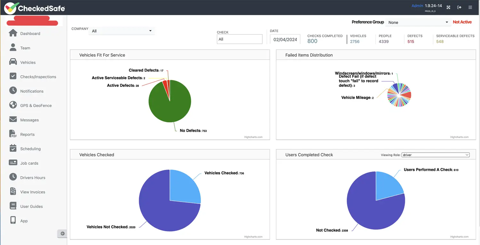Open the hamburger menu icon
The height and width of the screenshot is (245, 480).
coord(470,7)
